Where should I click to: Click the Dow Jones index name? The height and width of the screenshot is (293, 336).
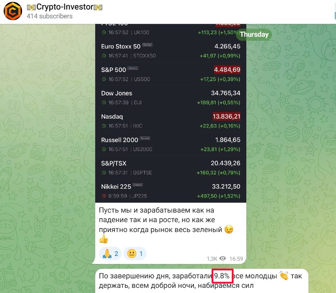(117, 93)
